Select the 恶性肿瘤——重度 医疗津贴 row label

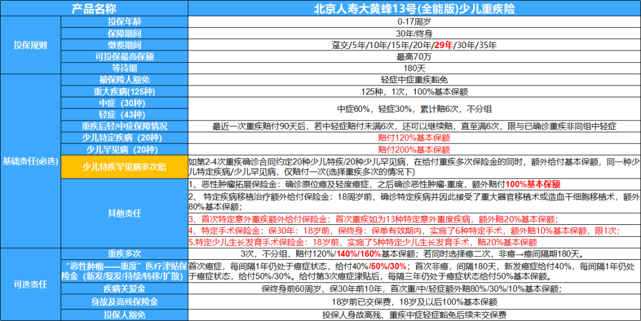[124, 271]
